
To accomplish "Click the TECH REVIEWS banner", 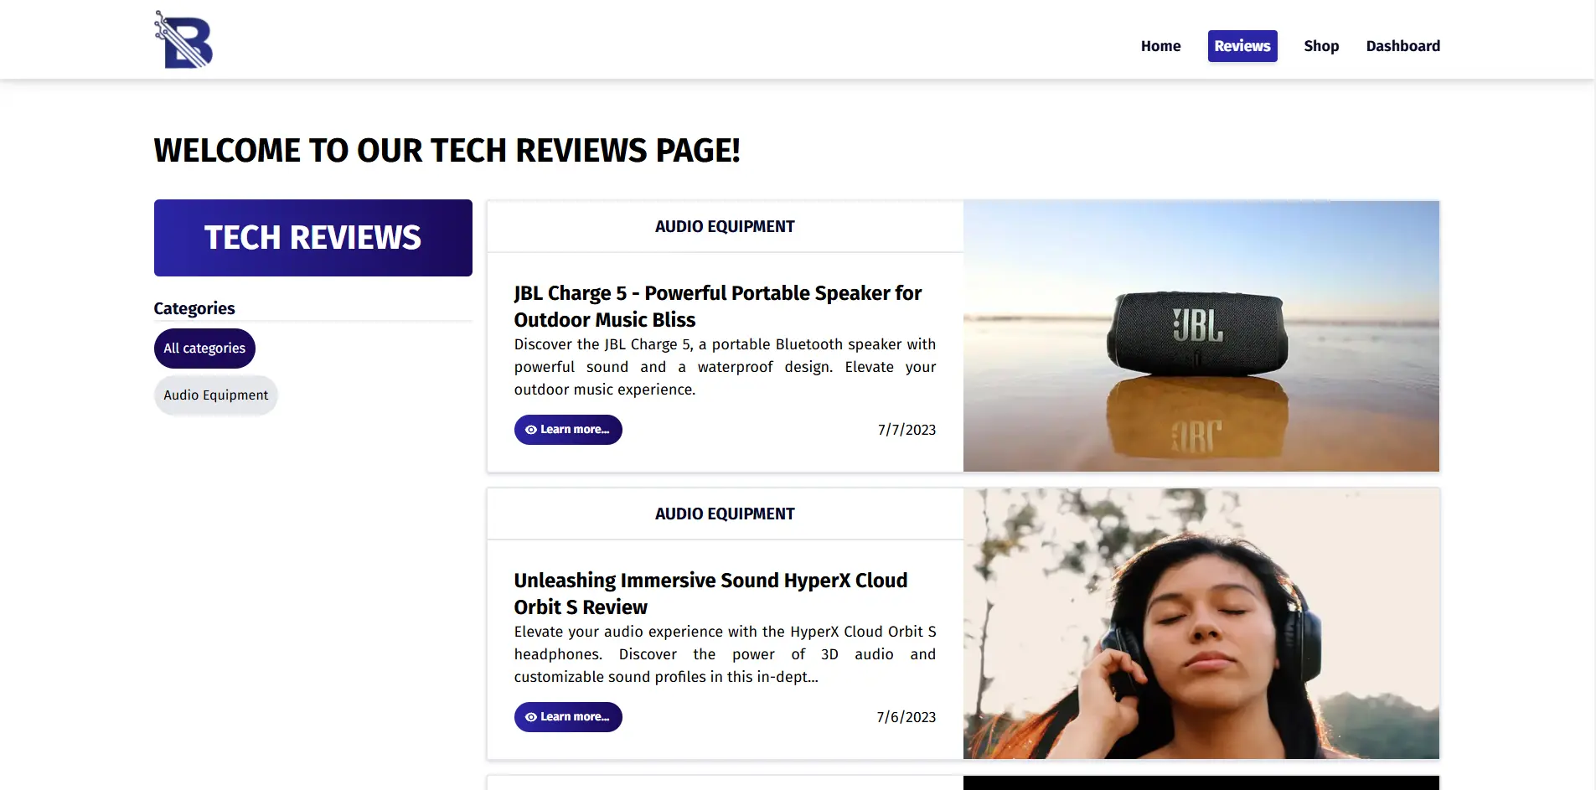I will click(x=313, y=238).
